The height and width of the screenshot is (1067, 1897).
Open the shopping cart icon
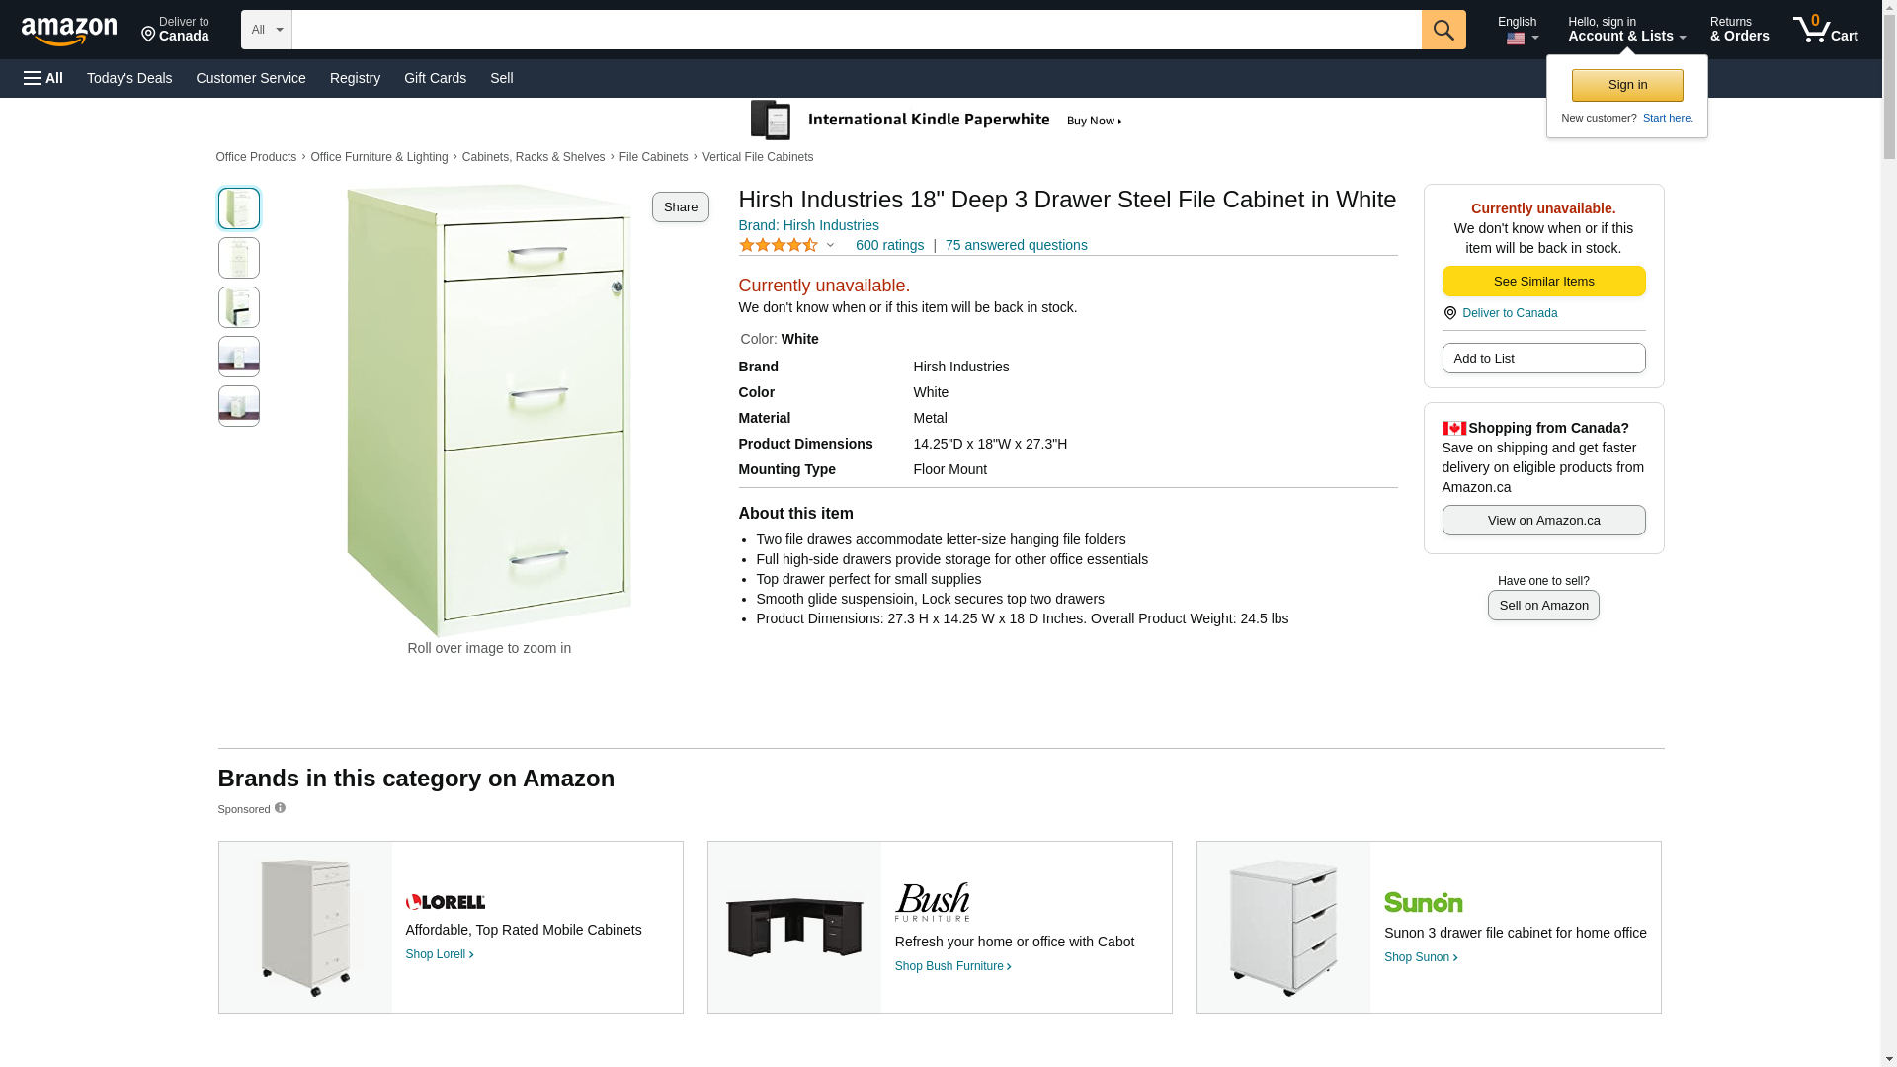pos(1825,30)
